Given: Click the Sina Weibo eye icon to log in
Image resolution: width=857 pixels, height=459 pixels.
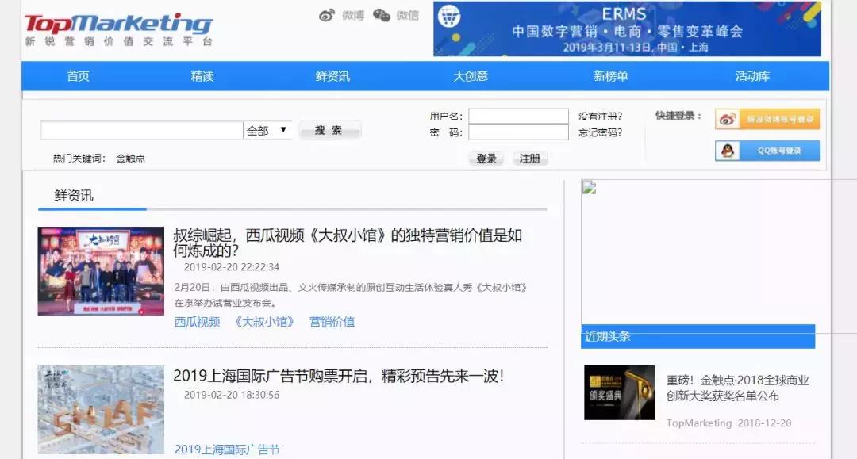Looking at the screenshot, I should click(x=728, y=120).
